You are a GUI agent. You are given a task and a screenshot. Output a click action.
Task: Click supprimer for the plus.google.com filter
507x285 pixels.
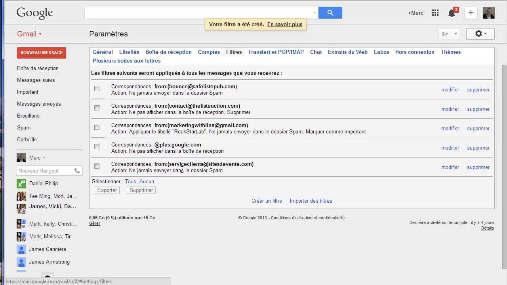478,148
